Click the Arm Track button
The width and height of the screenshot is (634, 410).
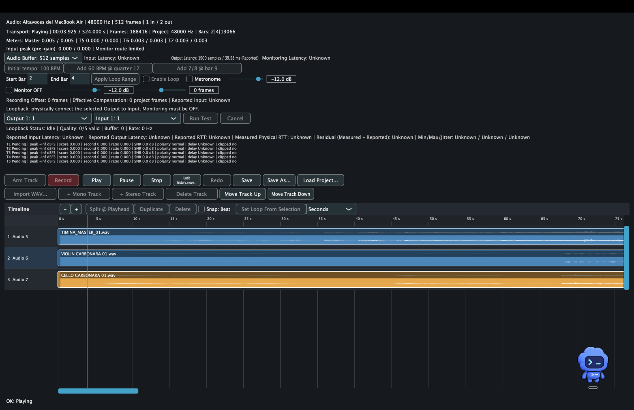click(x=25, y=180)
